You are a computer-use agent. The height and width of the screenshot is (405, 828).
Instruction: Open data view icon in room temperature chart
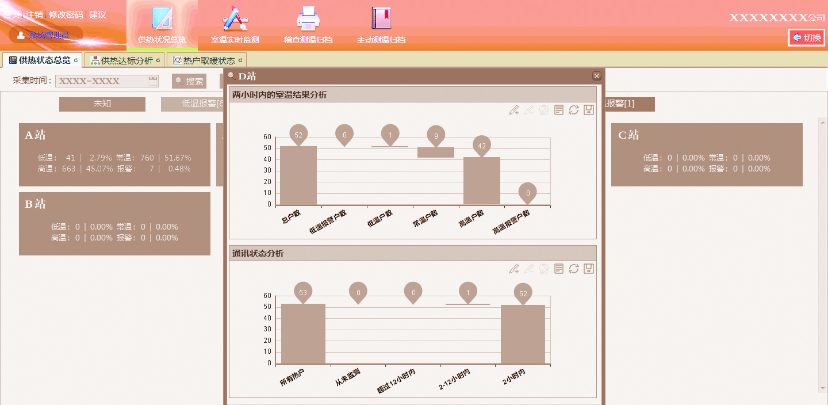[559, 110]
